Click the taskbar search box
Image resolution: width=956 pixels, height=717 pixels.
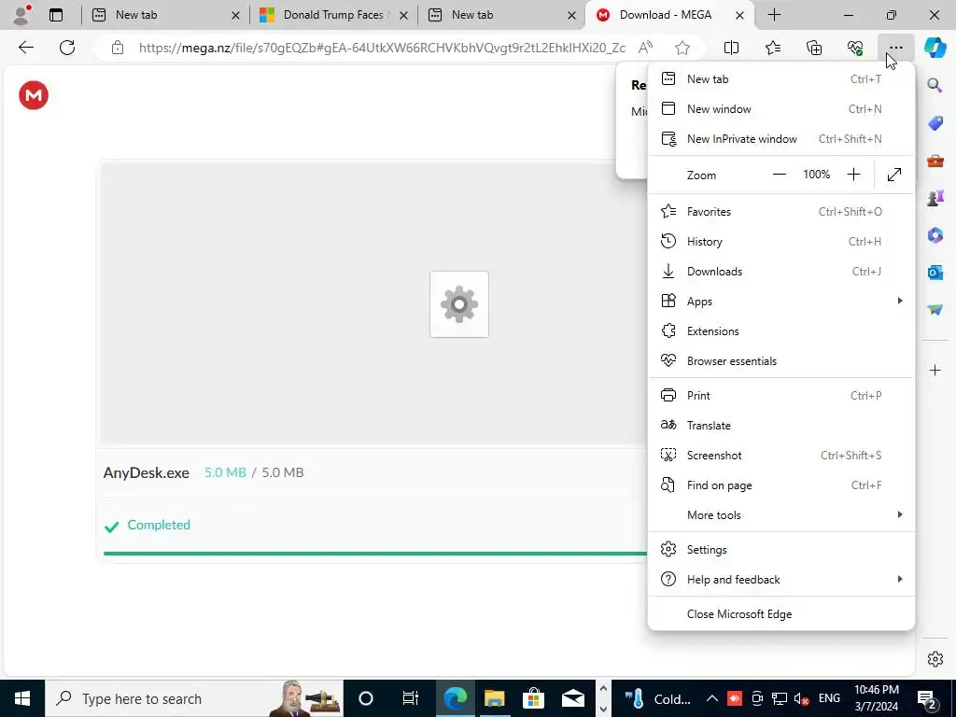coord(194,698)
